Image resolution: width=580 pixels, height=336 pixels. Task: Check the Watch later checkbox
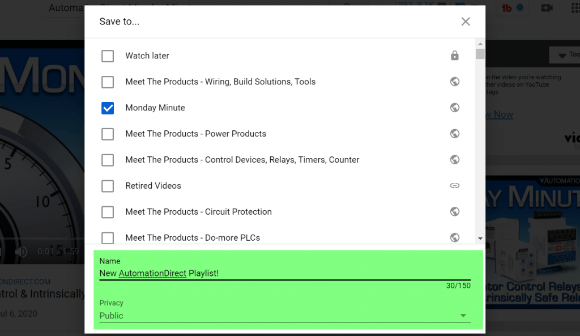click(x=108, y=56)
